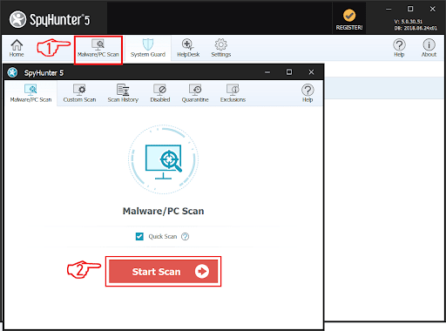This screenshot has width=446, height=331.
Task: Open Custom Scan tab
Action: 79,93
